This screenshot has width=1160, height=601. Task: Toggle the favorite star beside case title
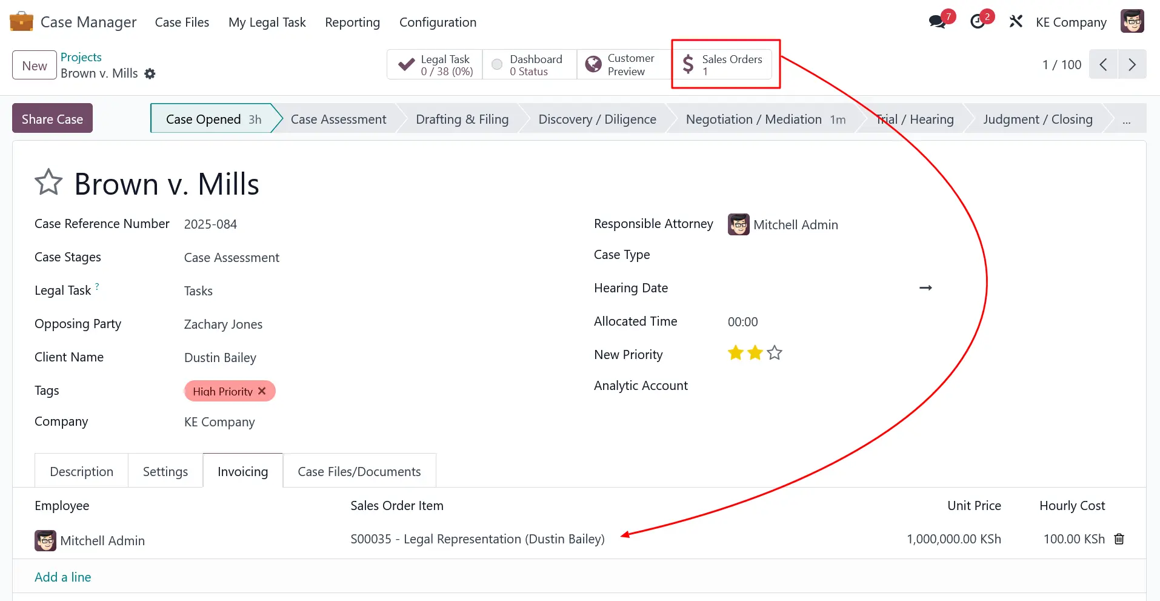[48, 183]
